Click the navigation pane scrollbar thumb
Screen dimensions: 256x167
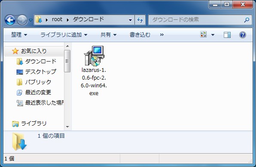tap(67, 61)
